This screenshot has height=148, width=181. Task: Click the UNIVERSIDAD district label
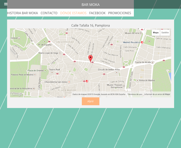point(65,42)
